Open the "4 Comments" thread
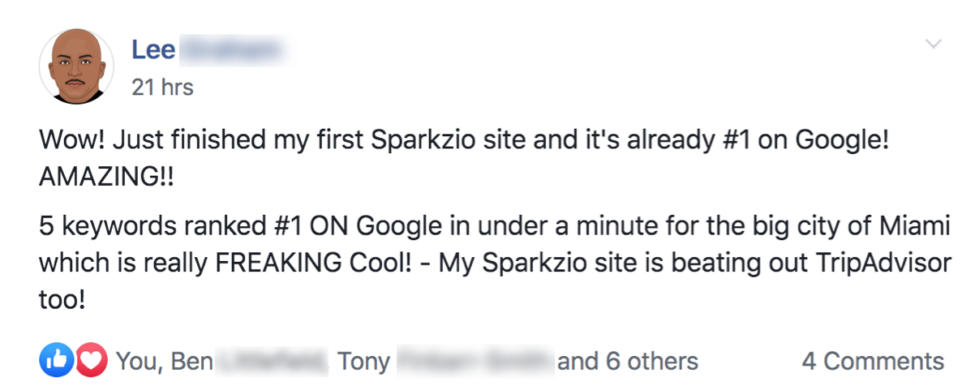 coord(873,361)
